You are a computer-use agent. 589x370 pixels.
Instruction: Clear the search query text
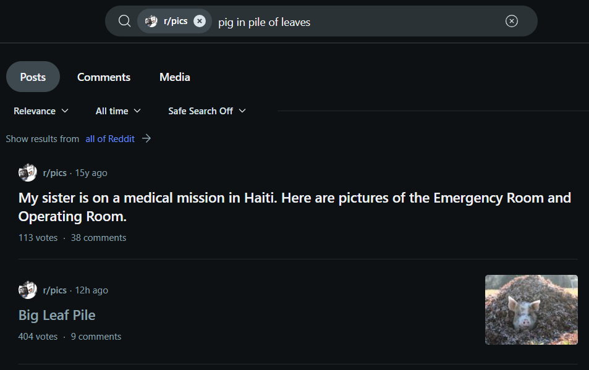pos(512,21)
